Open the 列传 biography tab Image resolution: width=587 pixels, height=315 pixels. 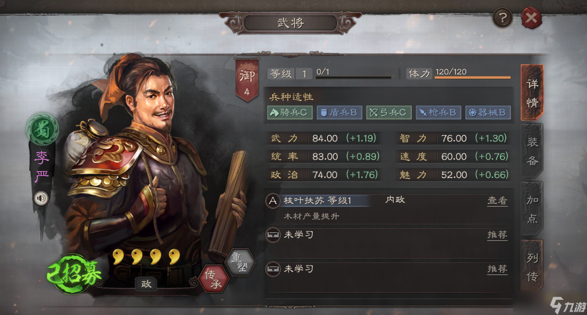(532, 267)
